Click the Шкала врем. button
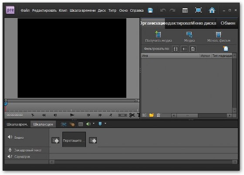The width and height of the screenshot is (244, 175). point(17,125)
